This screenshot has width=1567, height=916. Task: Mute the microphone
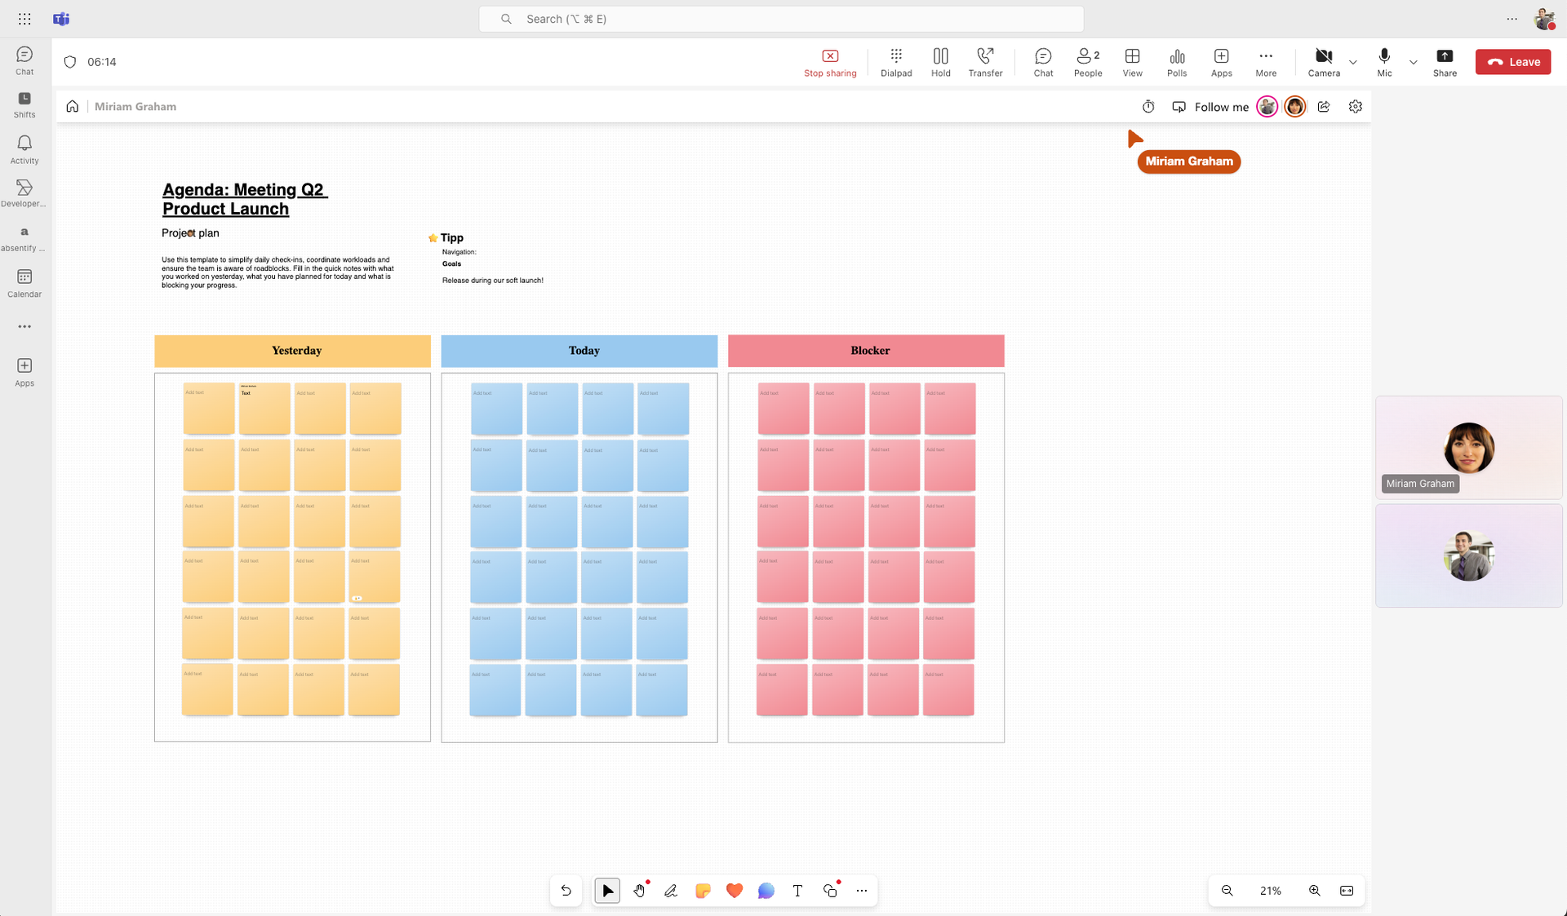(1384, 62)
